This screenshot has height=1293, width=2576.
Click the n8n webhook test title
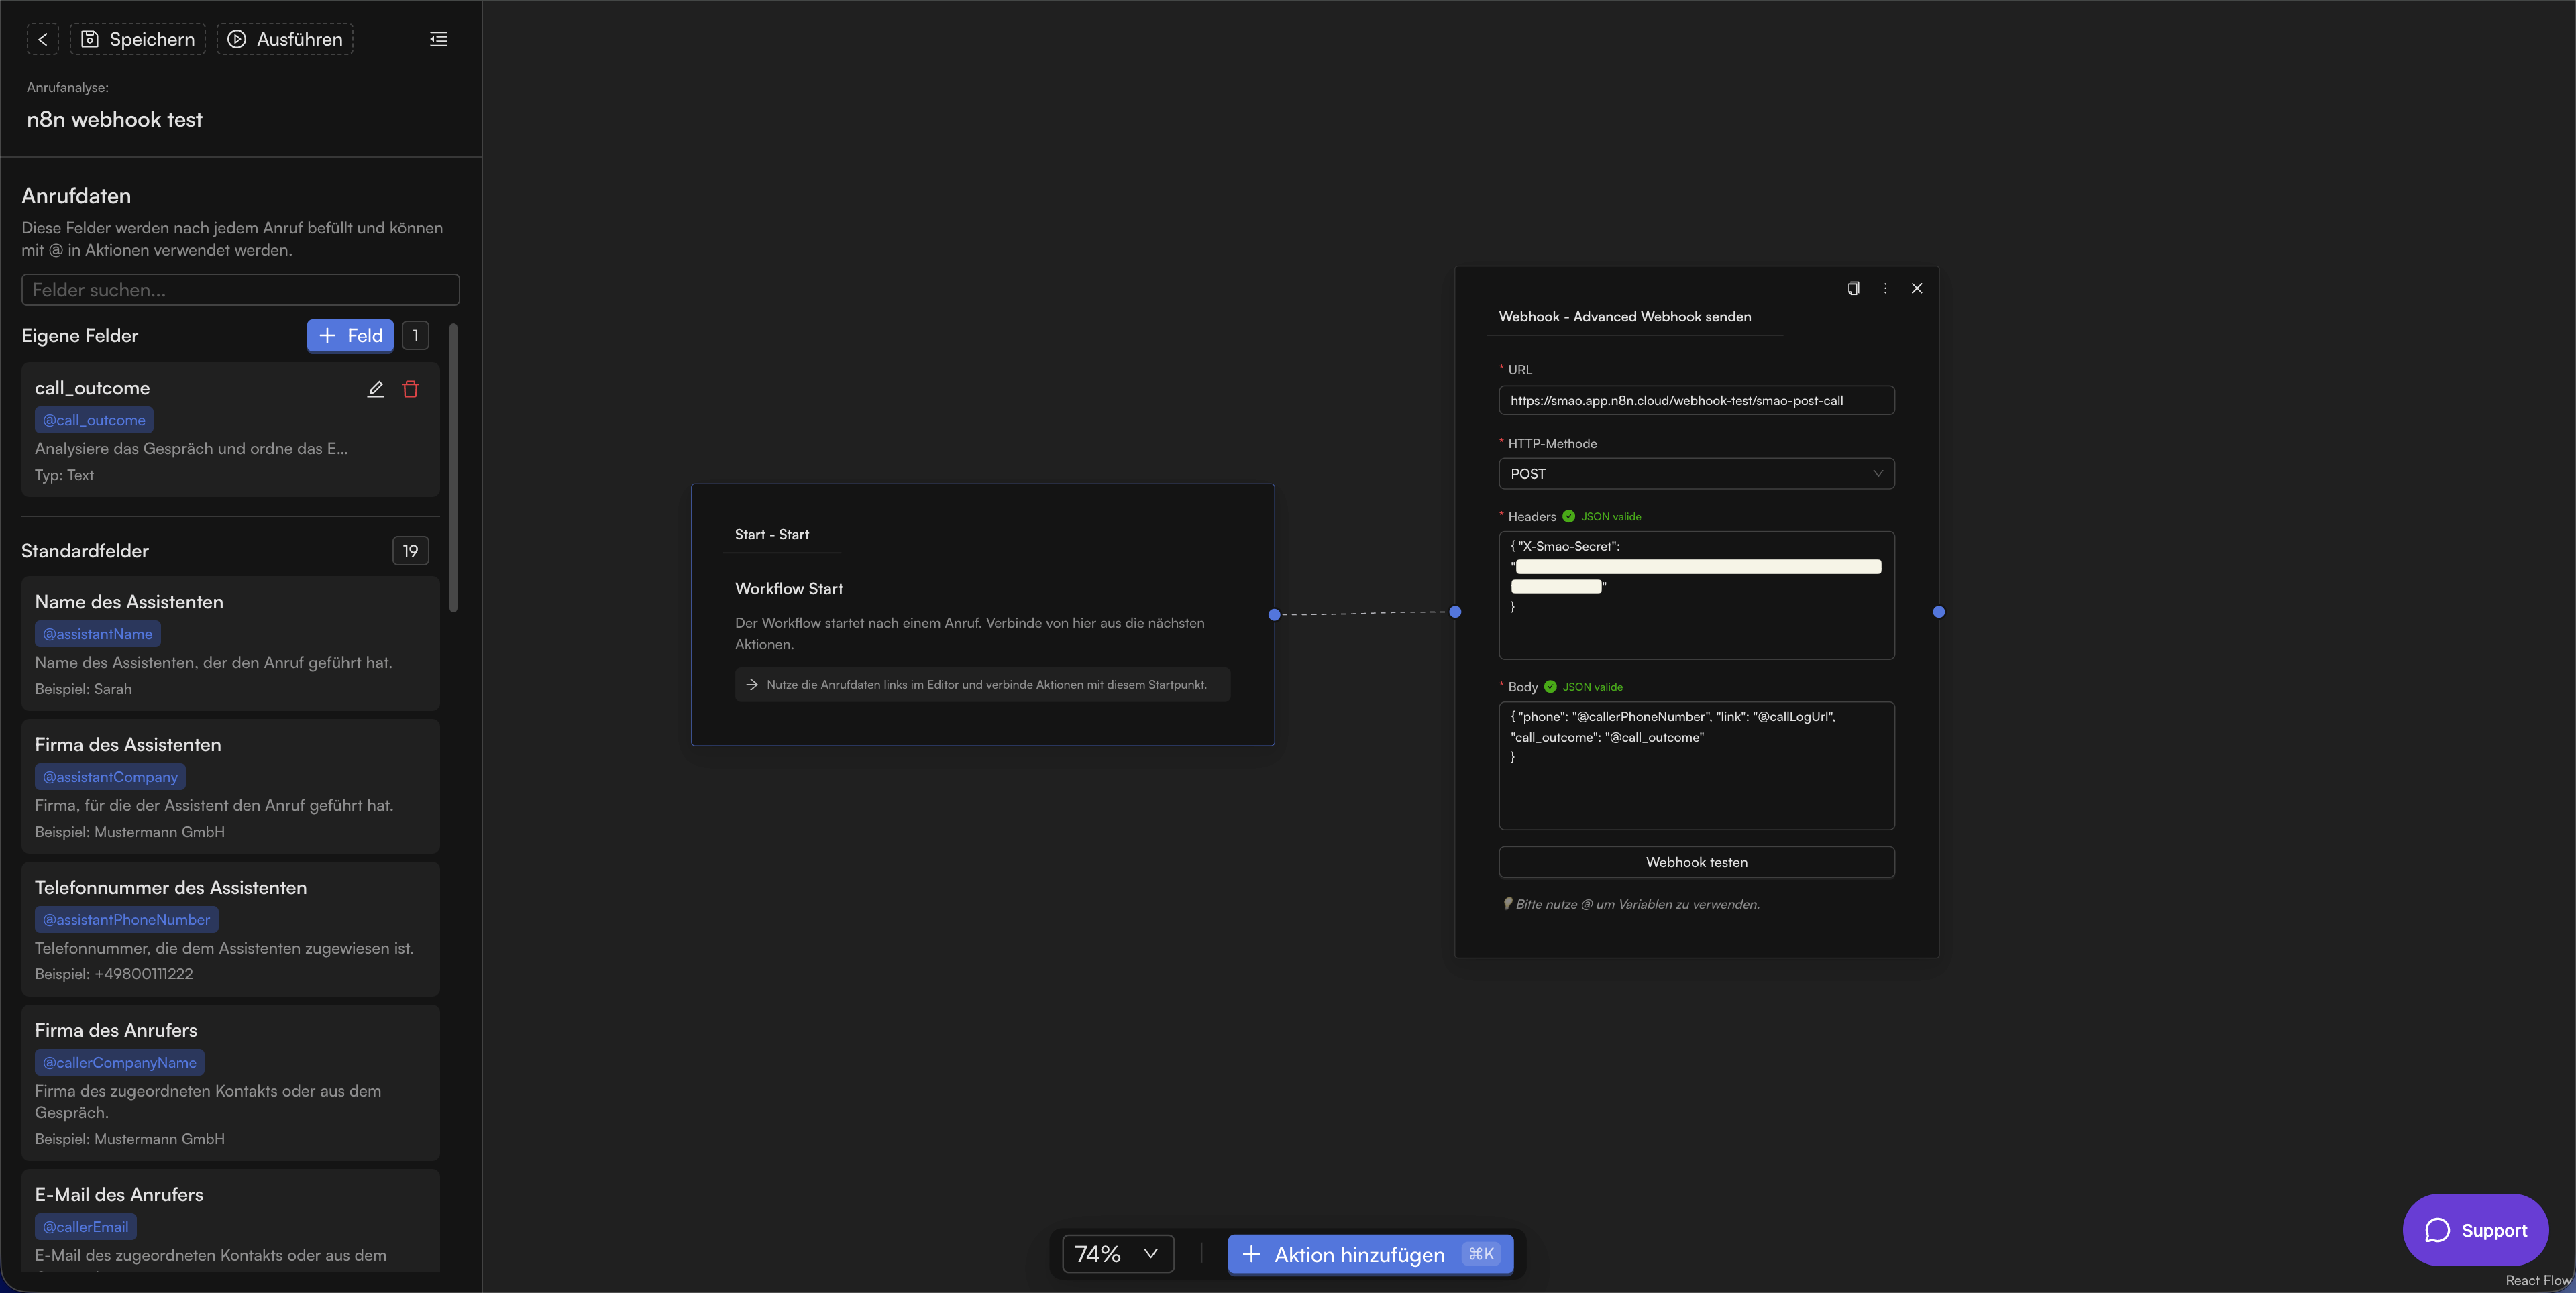click(x=114, y=120)
